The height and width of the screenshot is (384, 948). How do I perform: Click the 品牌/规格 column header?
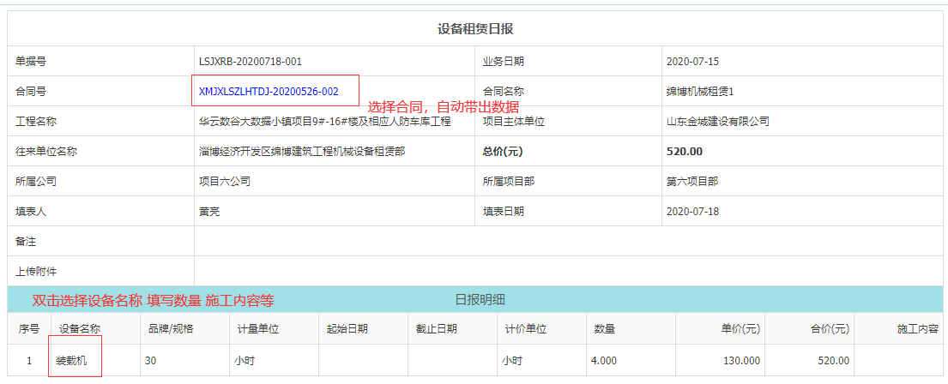click(x=171, y=329)
